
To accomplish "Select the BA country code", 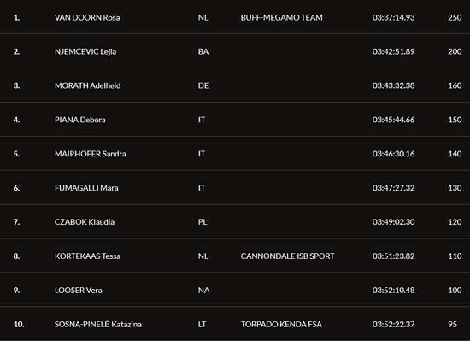I will click(x=203, y=51).
